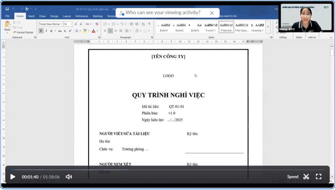The height and width of the screenshot is (190, 335).
Task: Mute the video volume speaker icon
Action: coord(69,177)
